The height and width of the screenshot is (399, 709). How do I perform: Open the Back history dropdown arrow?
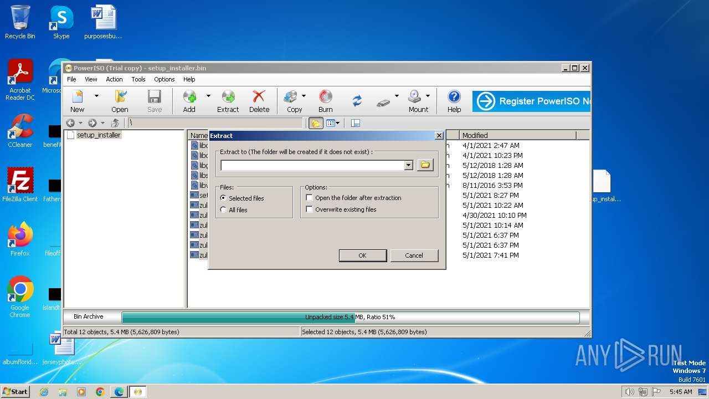pos(80,123)
